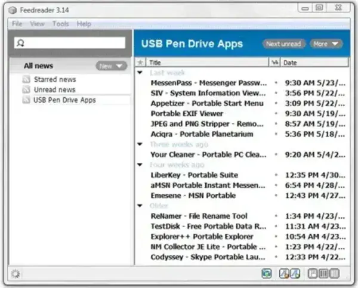Image resolution: width=358 pixels, height=288 pixels.
Task: Select USB Pen Drive Apps feed
Action: click(64, 100)
